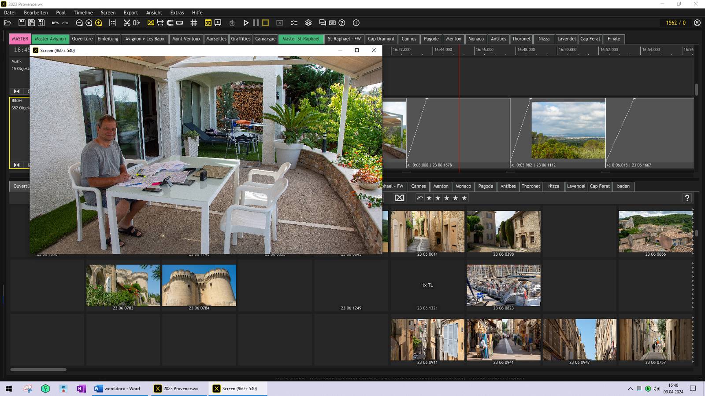705x396 pixels.
Task: Toggle the magnet snap tool
Action: pos(170,23)
